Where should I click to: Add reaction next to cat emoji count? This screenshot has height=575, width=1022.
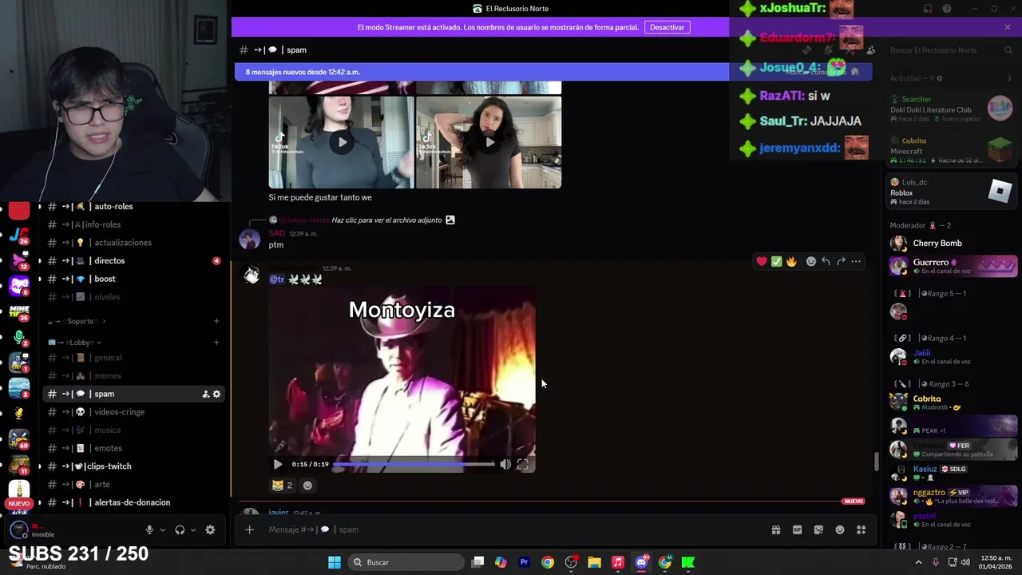pyautogui.click(x=307, y=485)
